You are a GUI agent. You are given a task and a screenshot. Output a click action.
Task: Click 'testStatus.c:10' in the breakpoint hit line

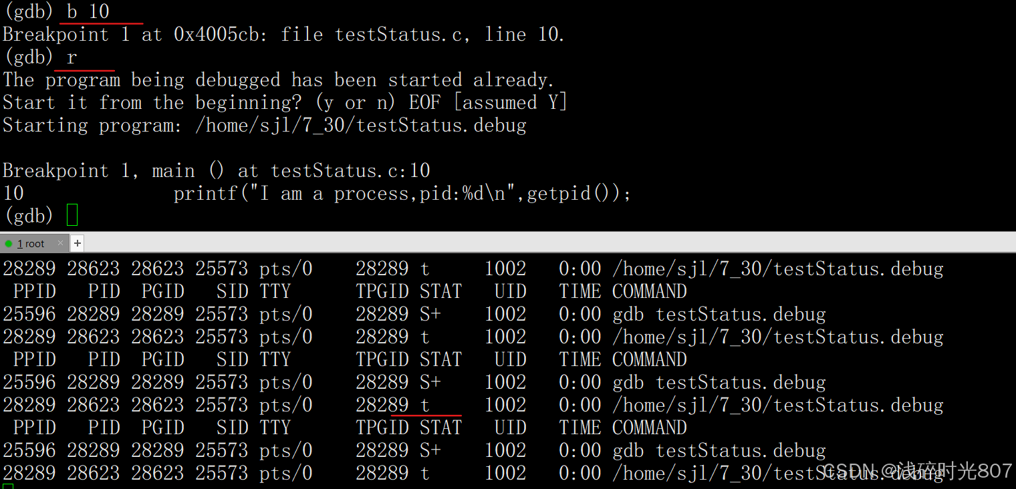pos(350,171)
